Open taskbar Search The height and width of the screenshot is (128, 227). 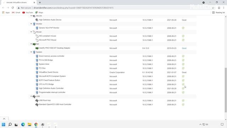(10, 124)
